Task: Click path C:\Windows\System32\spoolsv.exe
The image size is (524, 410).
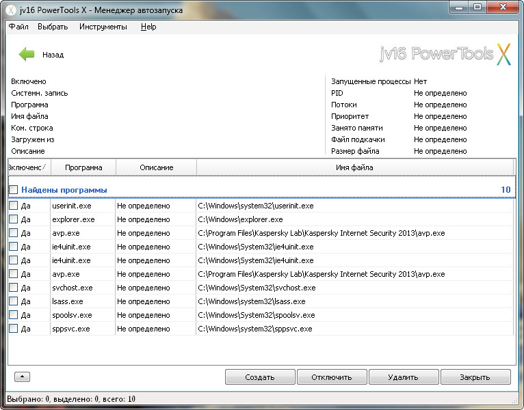Action: tap(257, 315)
